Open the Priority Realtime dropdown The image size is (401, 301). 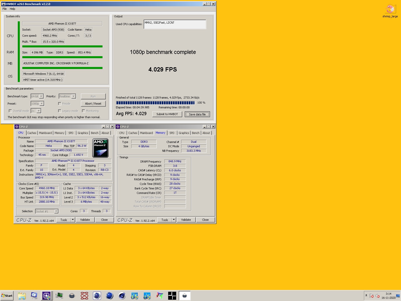pyautogui.click(x=67, y=96)
